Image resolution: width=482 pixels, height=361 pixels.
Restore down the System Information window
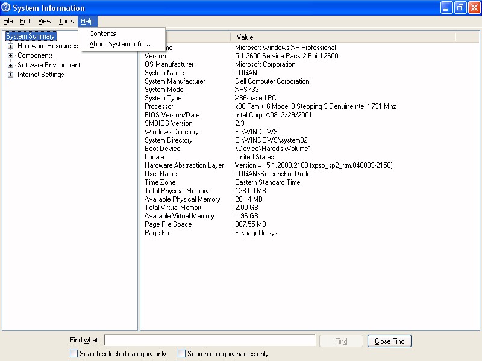[x=460, y=8]
